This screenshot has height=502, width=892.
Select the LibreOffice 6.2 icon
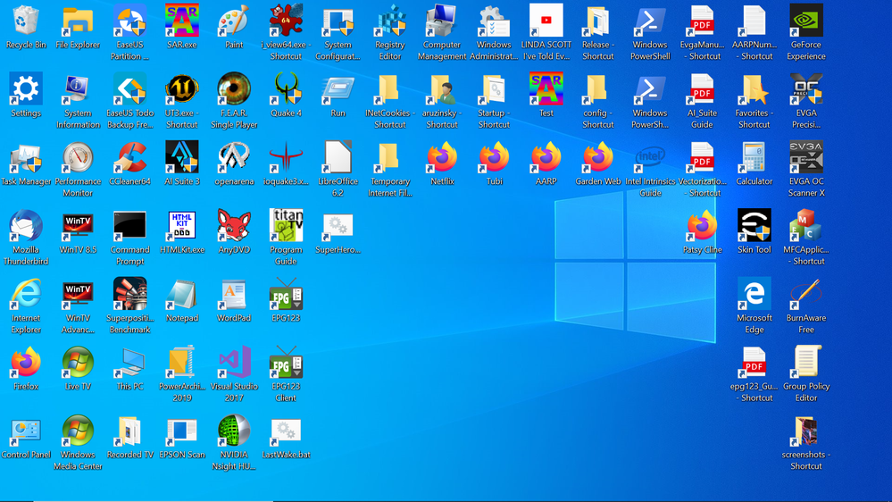coord(338,157)
